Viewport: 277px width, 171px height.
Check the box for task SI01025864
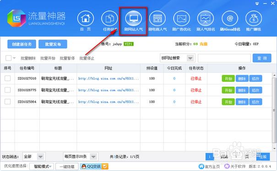(x=8, y=102)
